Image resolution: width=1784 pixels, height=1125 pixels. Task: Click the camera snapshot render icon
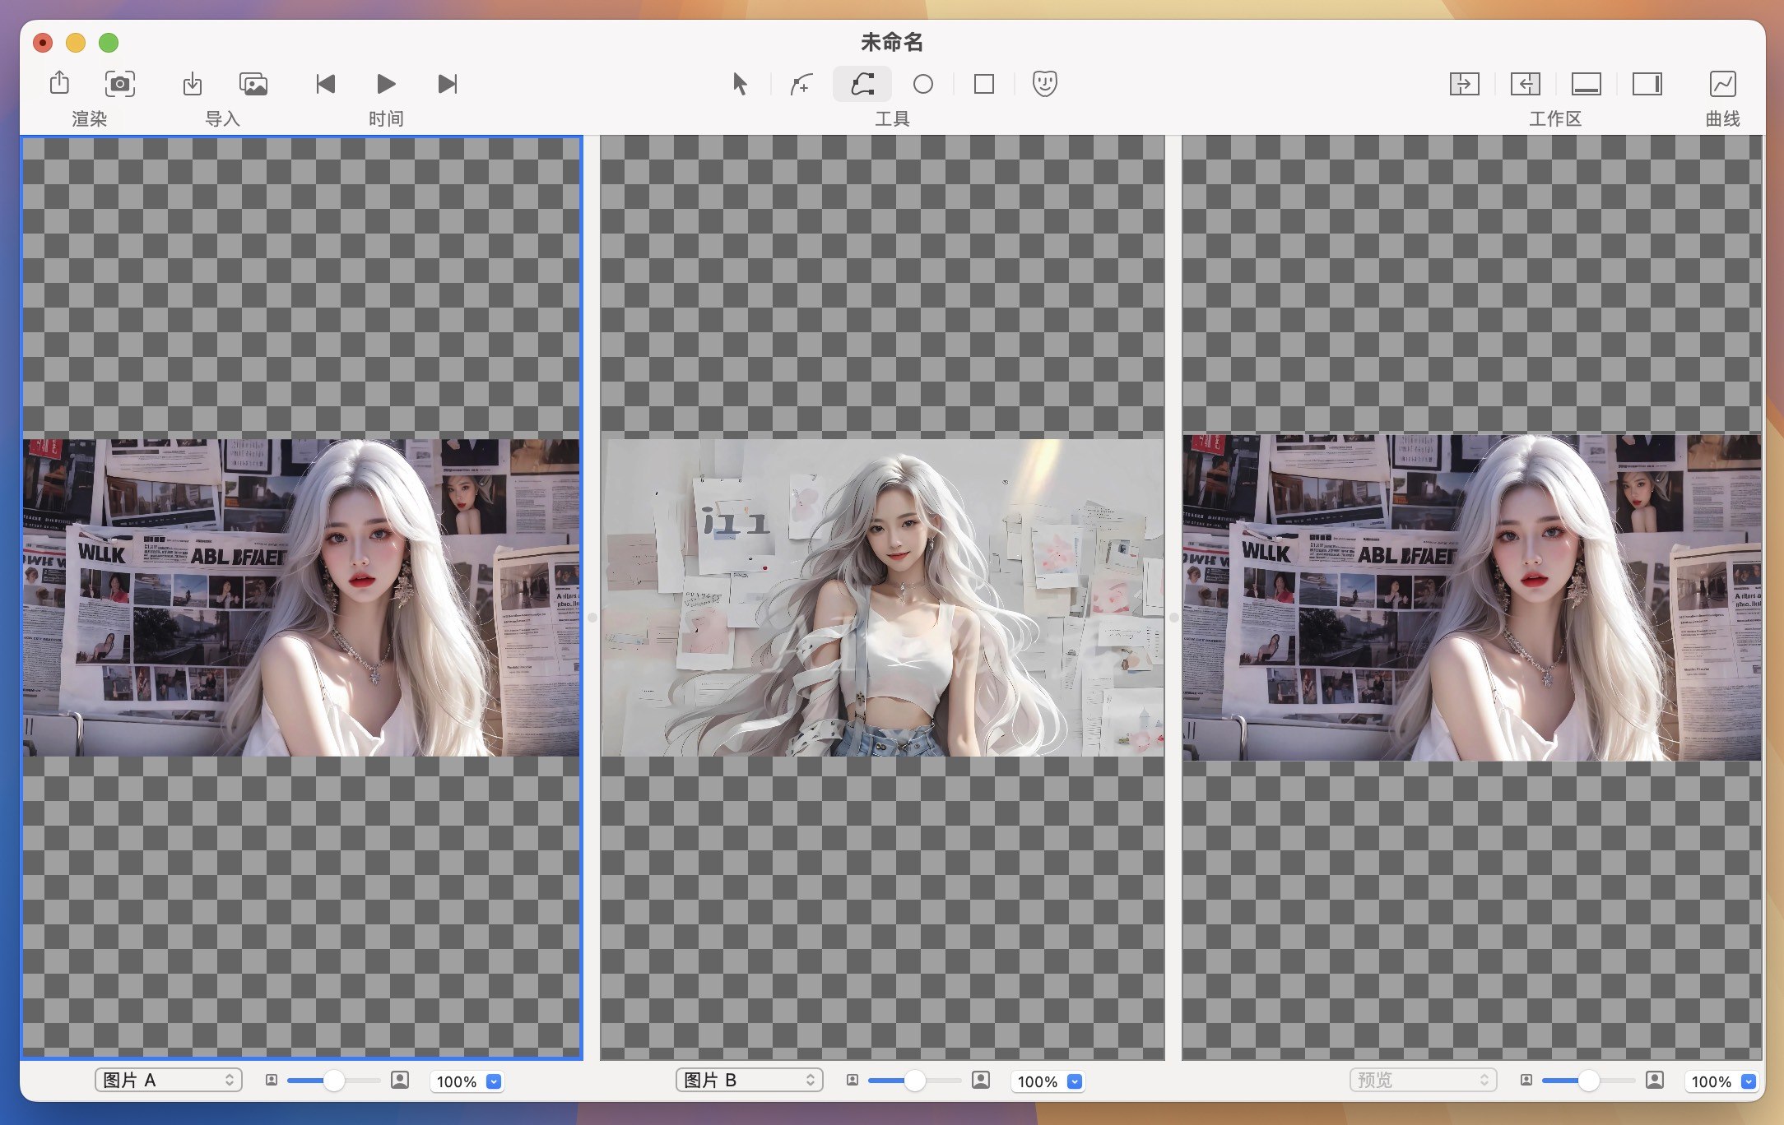pos(120,83)
